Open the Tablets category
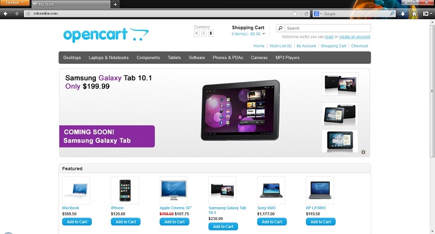Screen dimensions: 435x234 (174, 58)
